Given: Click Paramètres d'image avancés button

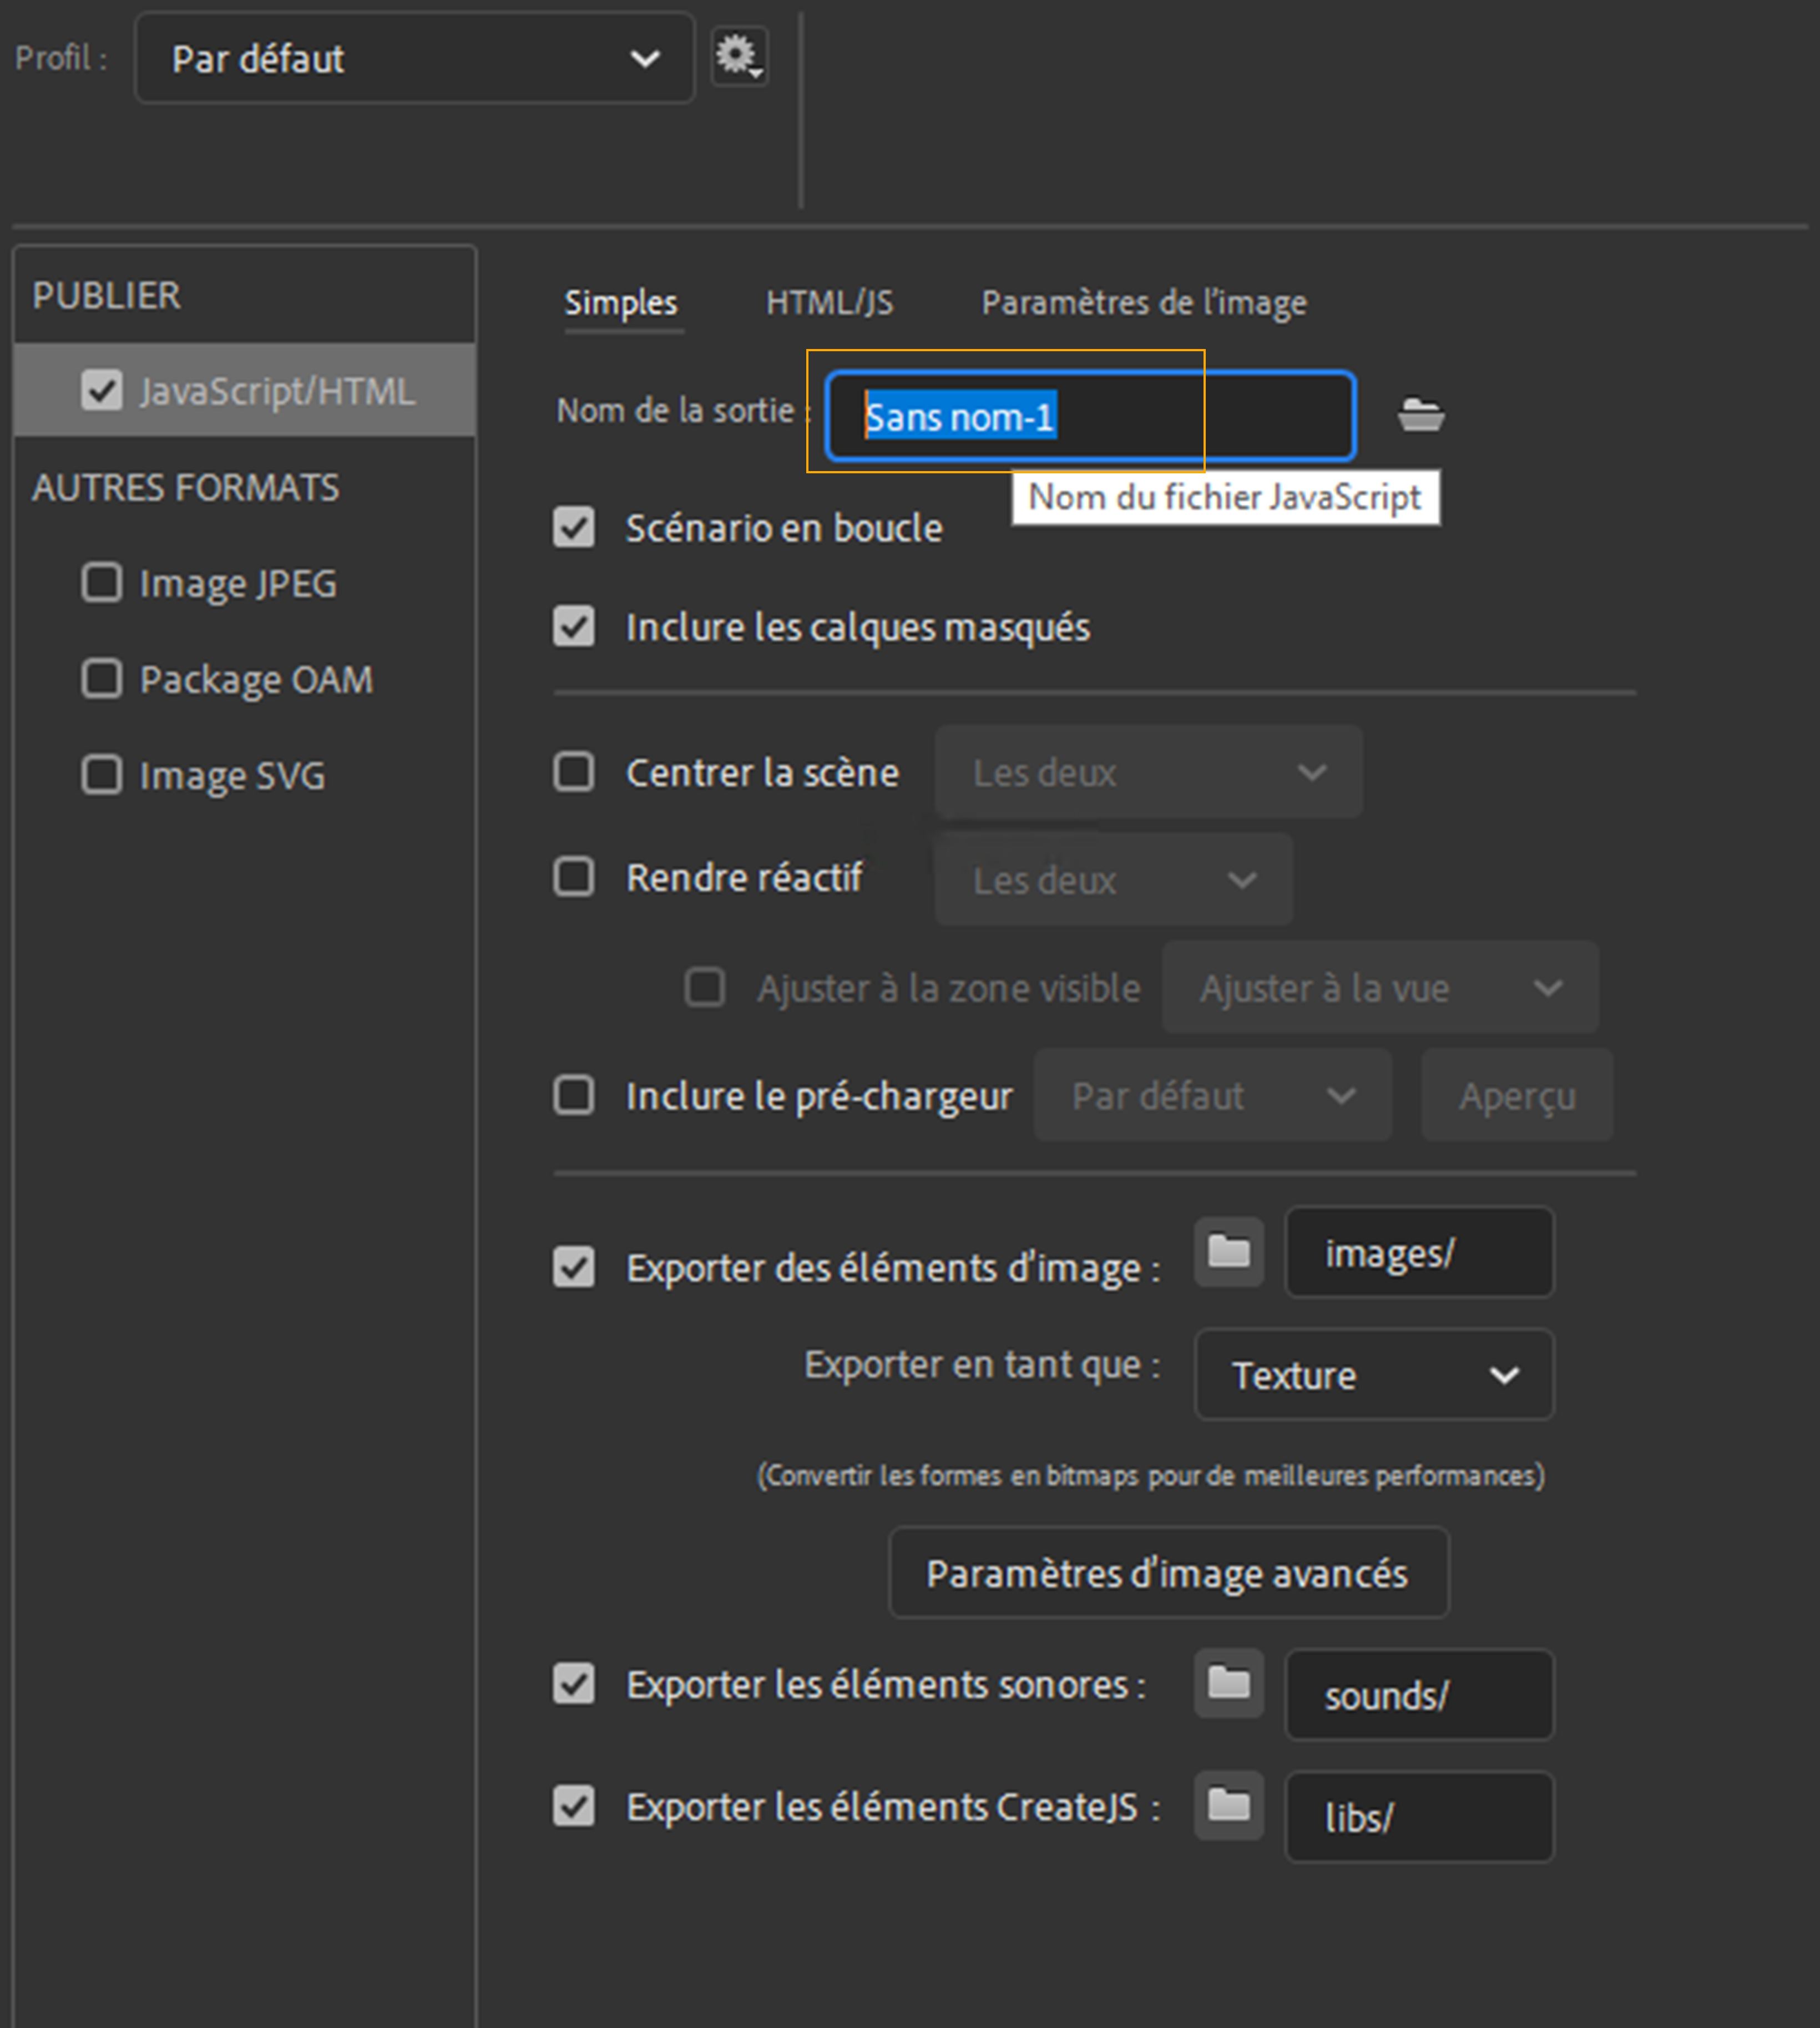Looking at the screenshot, I should click(x=1168, y=1573).
